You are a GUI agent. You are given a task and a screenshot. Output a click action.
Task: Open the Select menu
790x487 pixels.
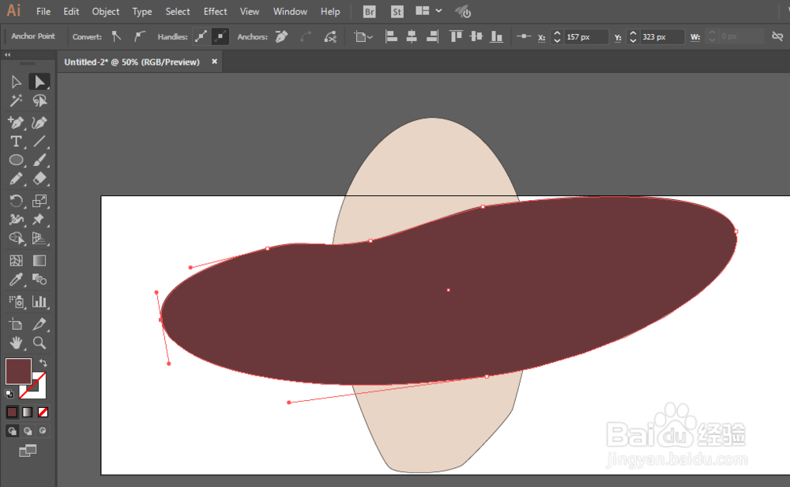(x=177, y=11)
